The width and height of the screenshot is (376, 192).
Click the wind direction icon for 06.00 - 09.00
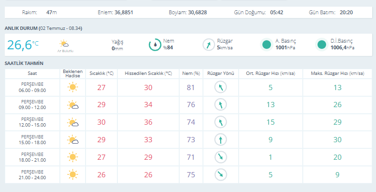point(221,87)
